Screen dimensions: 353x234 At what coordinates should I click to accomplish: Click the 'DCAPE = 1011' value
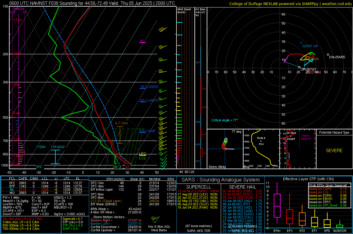(13, 211)
